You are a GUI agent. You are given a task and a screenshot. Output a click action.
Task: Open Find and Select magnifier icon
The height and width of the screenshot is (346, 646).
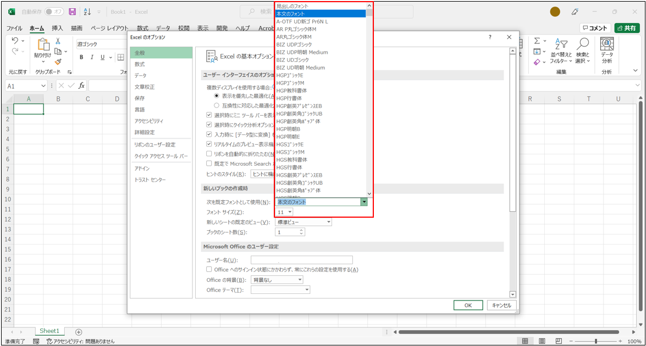583,44
